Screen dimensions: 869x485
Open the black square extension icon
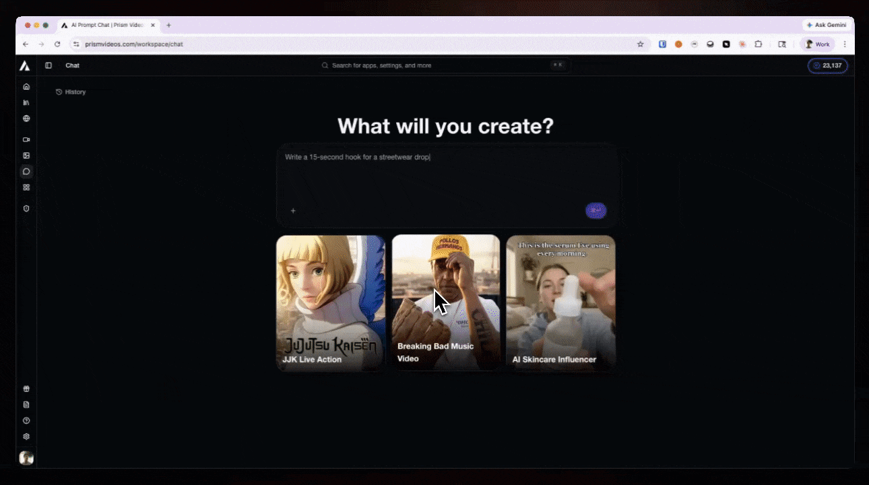coord(726,44)
